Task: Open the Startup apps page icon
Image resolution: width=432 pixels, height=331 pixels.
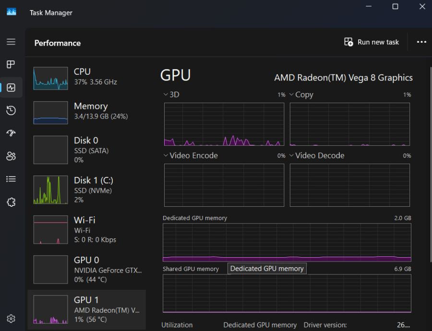Action: 11,133
